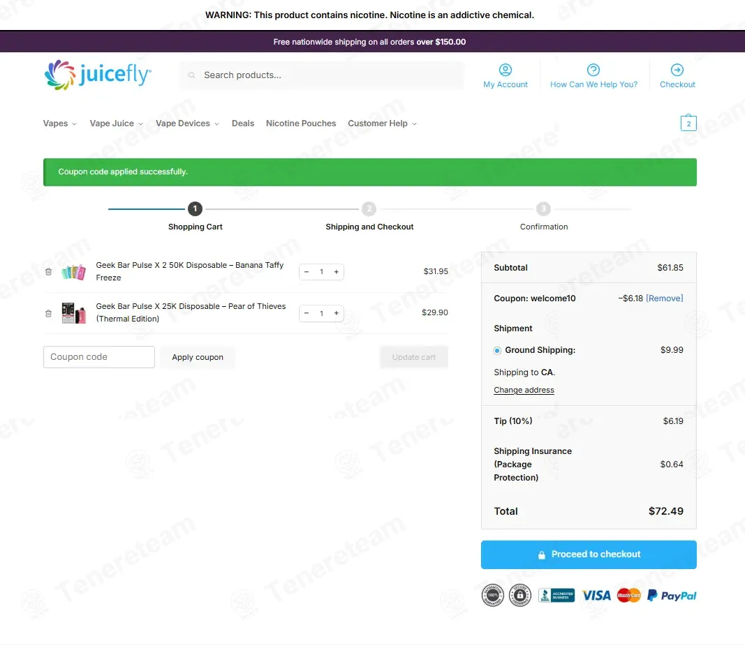This screenshot has height=650, width=745.
Task: Open the Nicotine Pouches menu item
Action: pyautogui.click(x=301, y=123)
